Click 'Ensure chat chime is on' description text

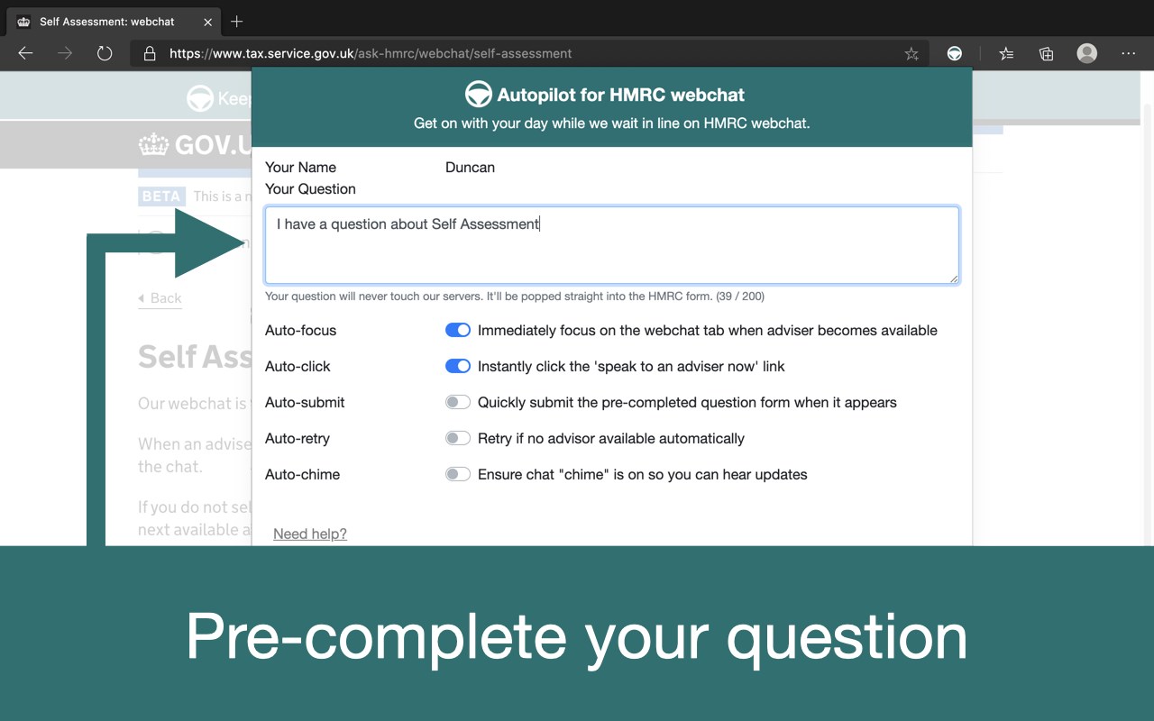click(643, 475)
